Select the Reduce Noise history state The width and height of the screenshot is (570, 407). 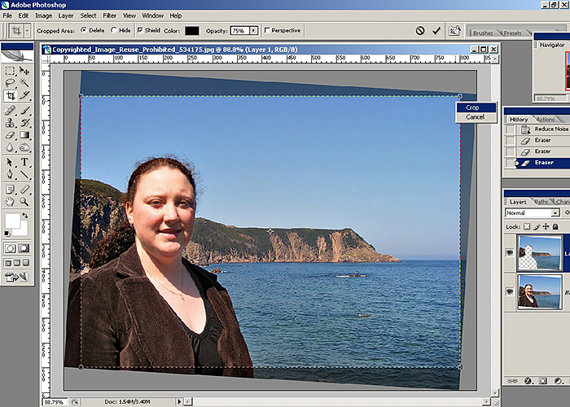coord(543,129)
